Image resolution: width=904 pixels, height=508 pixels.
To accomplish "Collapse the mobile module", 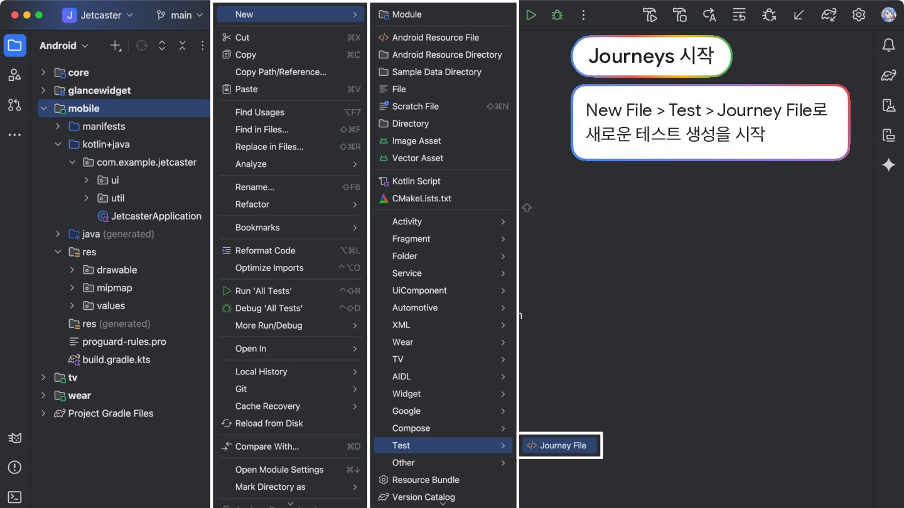I will [x=43, y=108].
